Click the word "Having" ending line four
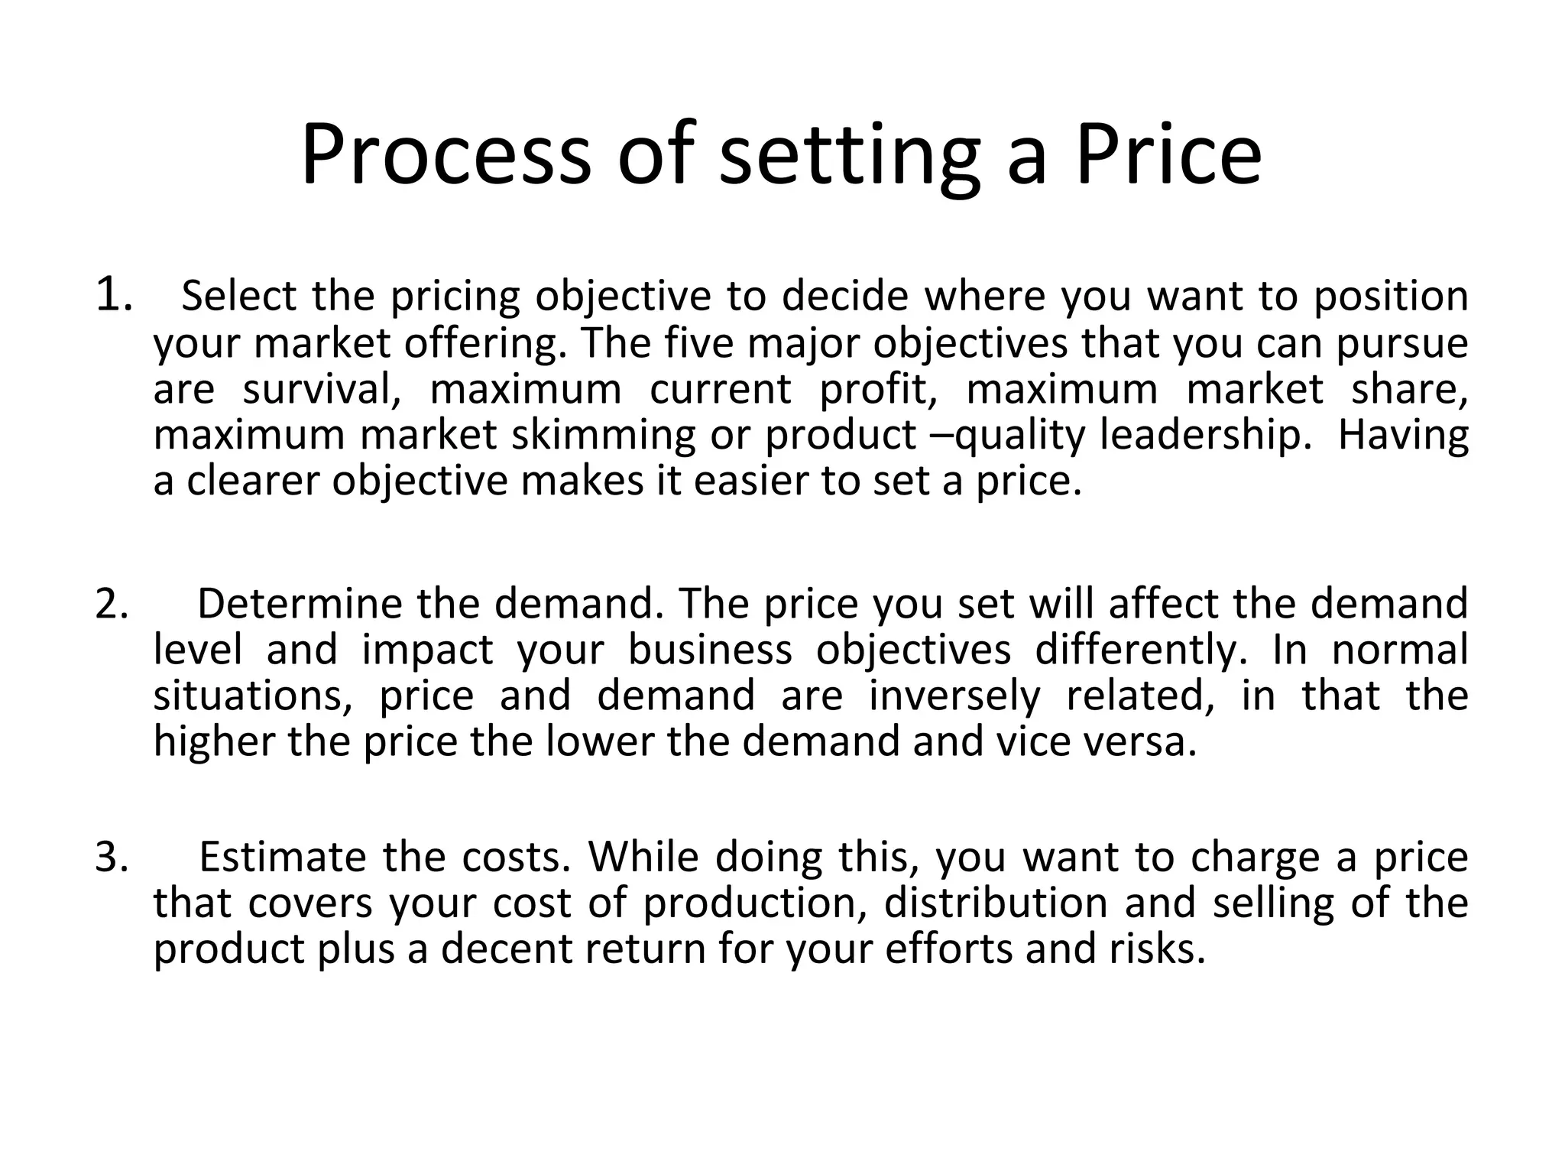This screenshot has height=1174, width=1565. 1403,435
